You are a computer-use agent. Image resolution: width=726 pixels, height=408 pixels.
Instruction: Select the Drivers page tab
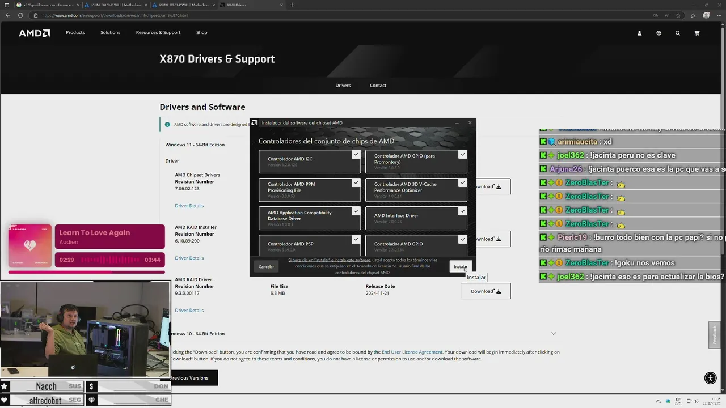click(x=343, y=86)
